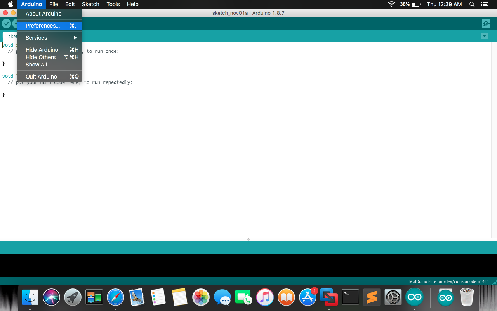497x311 pixels.
Task: Expand the Services submenu
Action: (36, 38)
